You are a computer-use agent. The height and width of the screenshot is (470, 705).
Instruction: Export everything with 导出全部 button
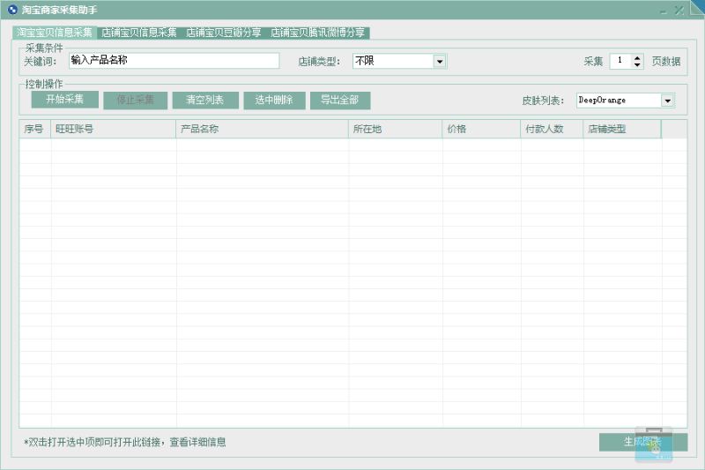coord(340,100)
